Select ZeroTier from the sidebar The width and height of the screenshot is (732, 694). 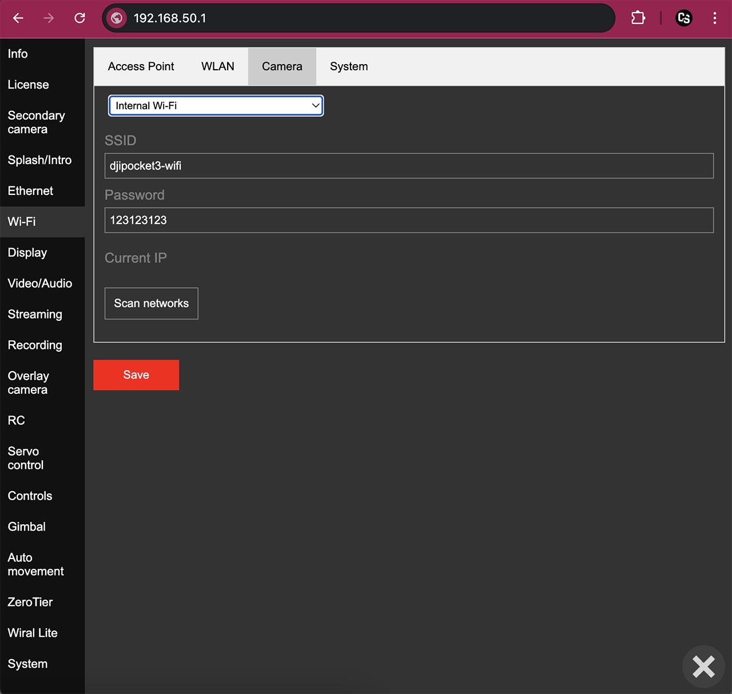pos(30,602)
